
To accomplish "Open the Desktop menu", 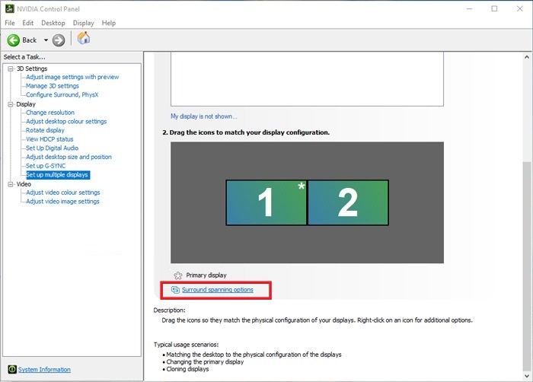I will click(53, 23).
